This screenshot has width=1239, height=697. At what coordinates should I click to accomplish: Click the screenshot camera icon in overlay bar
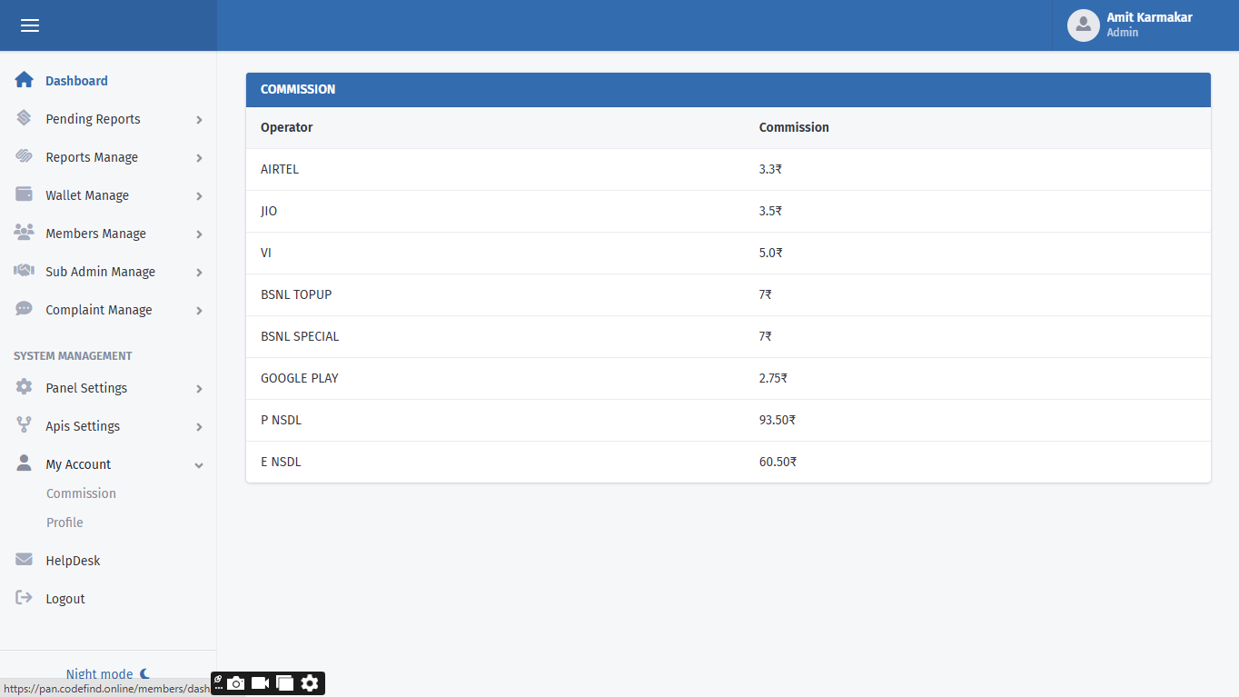[x=236, y=683]
